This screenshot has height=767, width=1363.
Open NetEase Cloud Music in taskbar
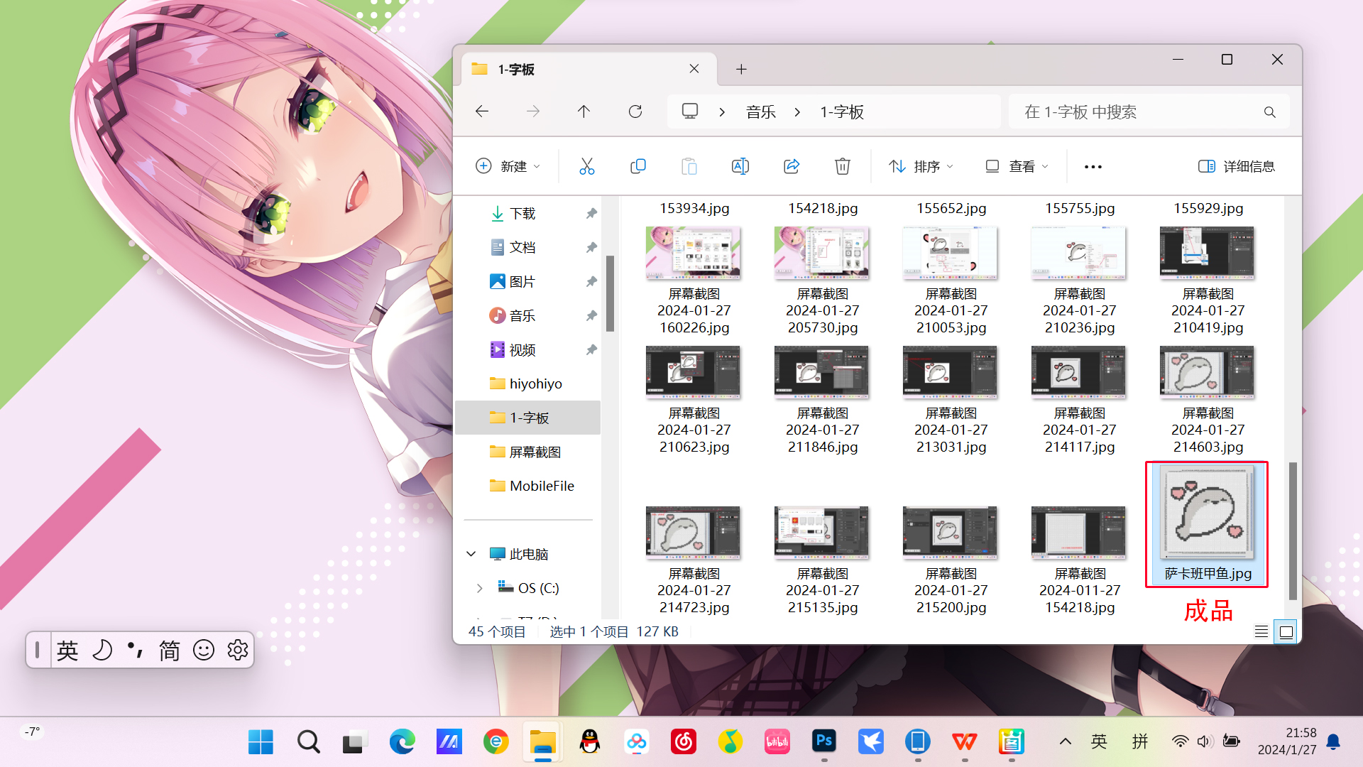pos(684,742)
